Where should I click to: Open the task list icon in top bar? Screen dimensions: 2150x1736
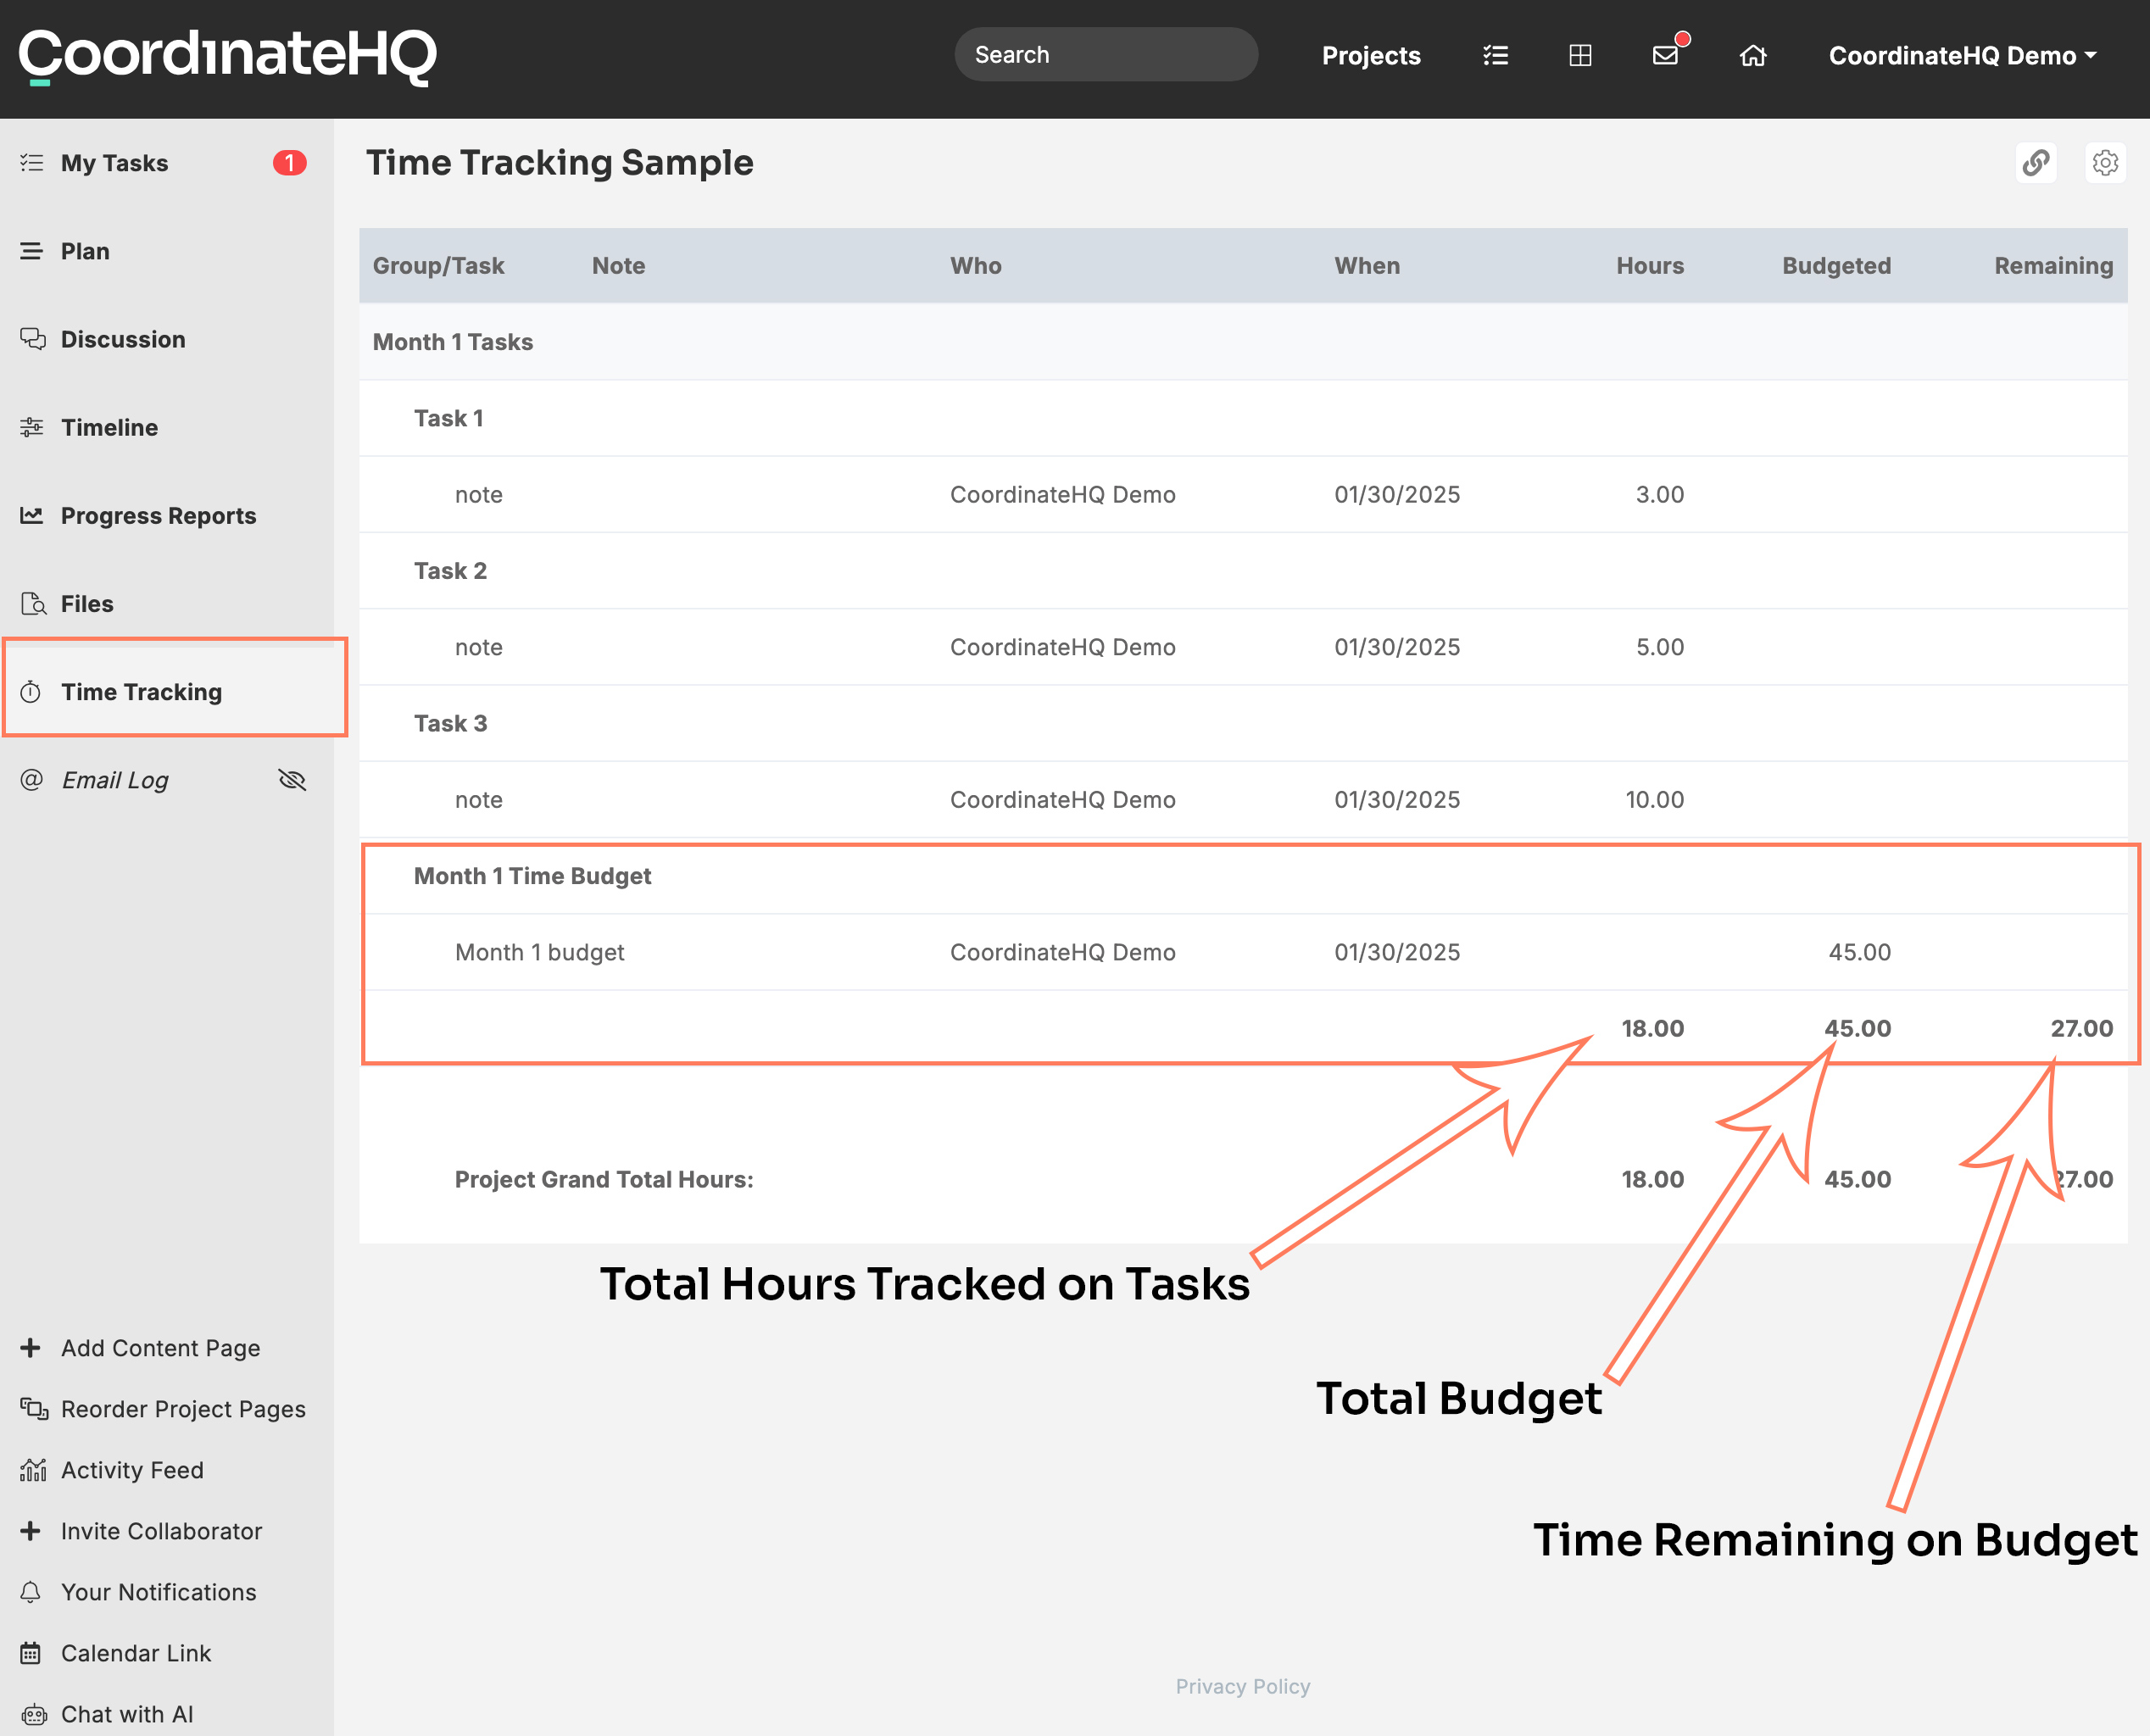(x=1495, y=56)
